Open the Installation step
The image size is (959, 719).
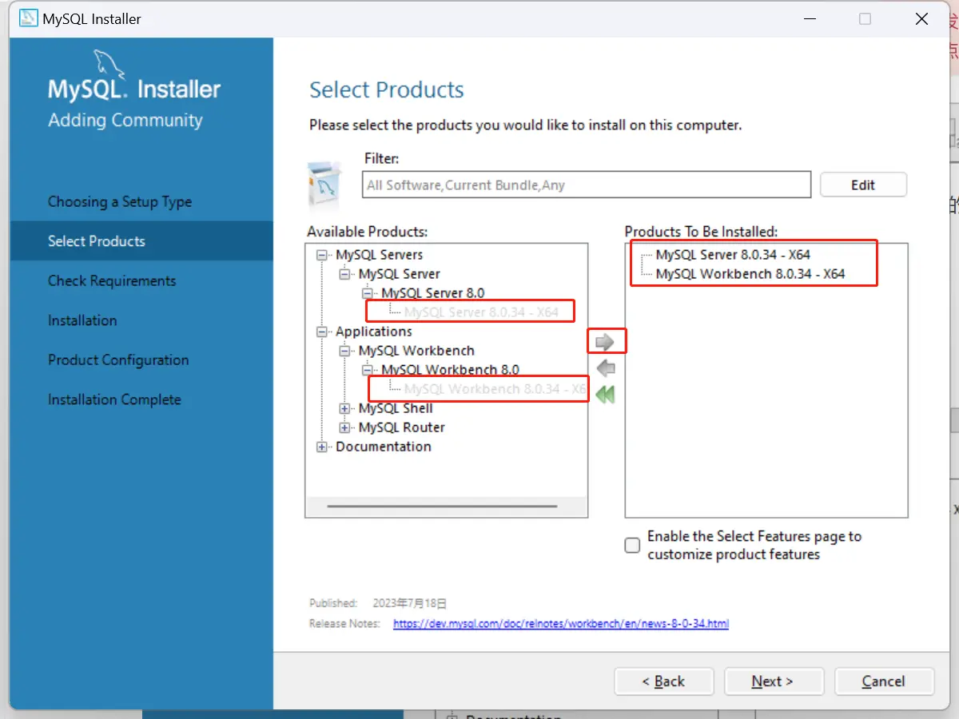click(x=82, y=320)
